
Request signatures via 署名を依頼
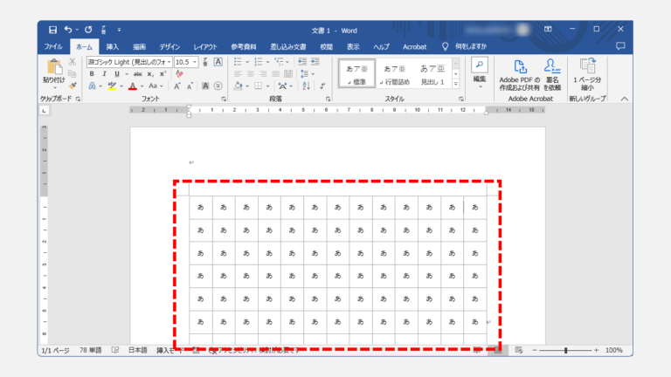click(552, 75)
